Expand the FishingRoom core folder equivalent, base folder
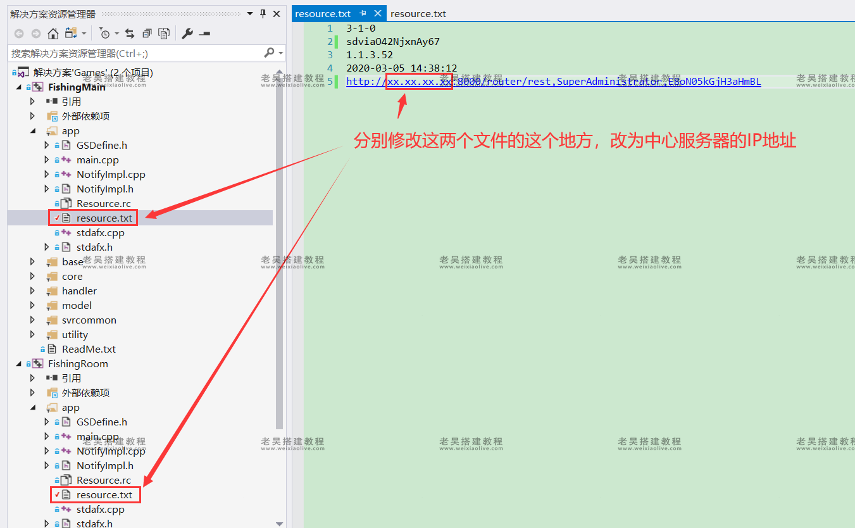 (x=32, y=261)
